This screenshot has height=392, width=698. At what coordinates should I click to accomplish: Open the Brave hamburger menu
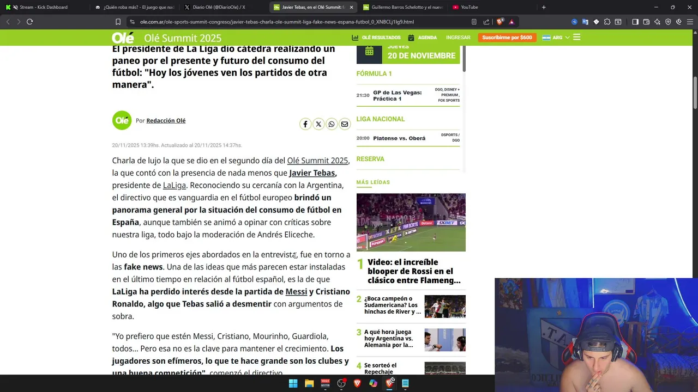[x=689, y=22]
